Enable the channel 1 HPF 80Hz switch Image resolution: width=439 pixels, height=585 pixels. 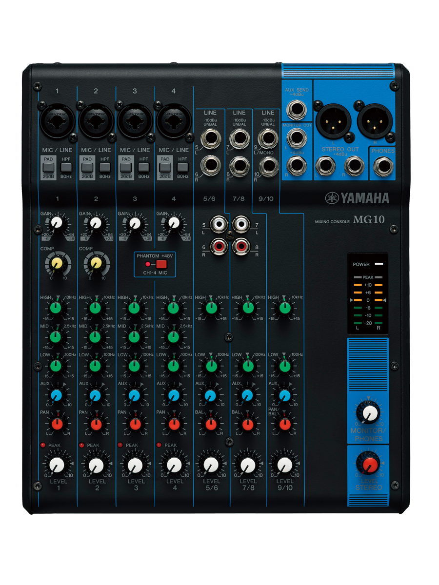coord(65,167)
